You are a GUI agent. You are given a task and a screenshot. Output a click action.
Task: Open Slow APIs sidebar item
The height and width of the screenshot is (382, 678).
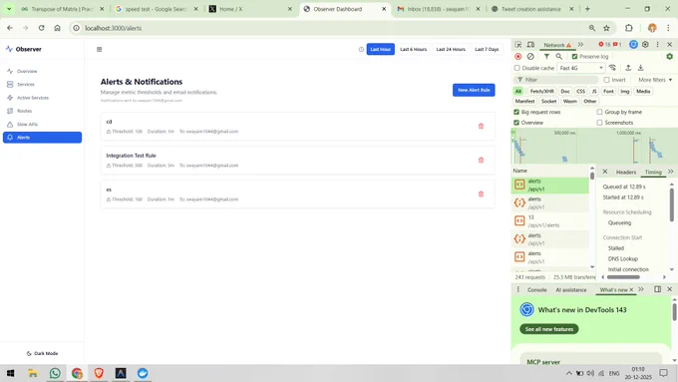(42, 124)
